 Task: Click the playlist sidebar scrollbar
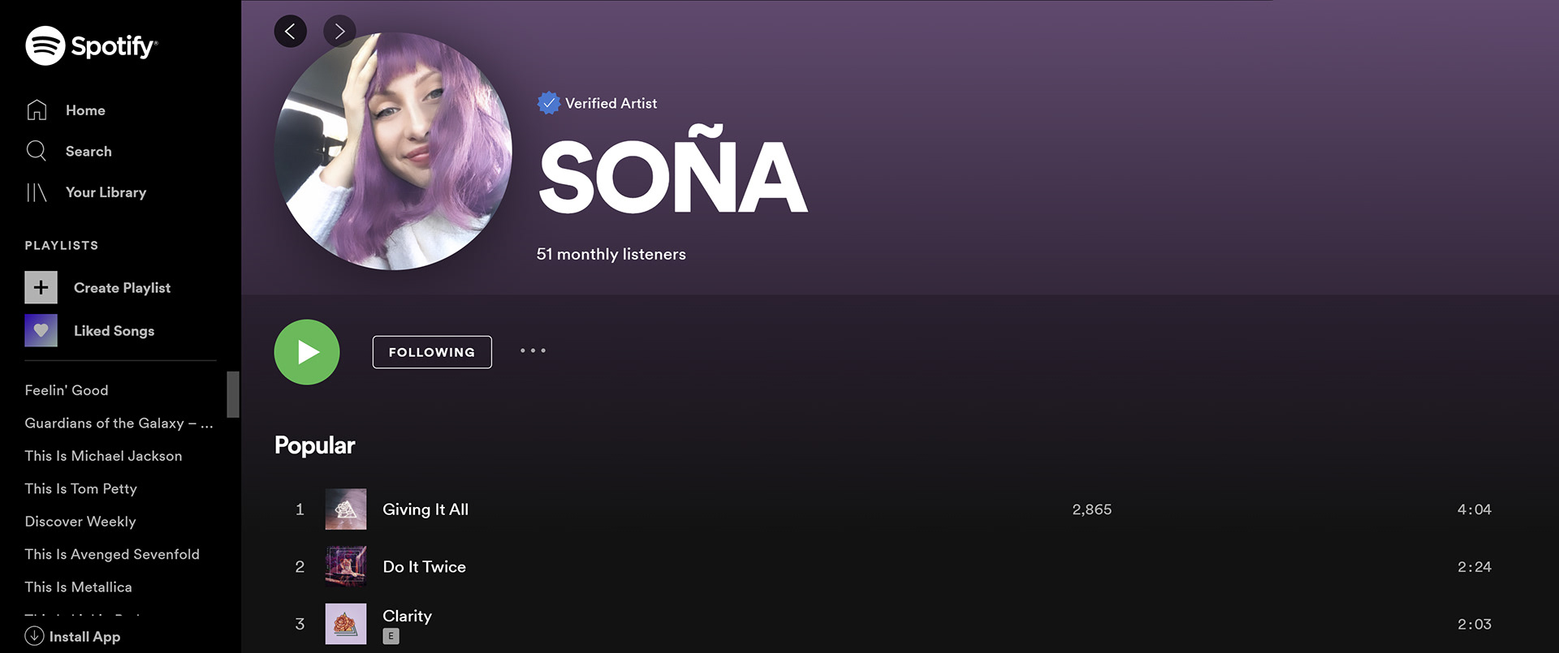[233, 394]
